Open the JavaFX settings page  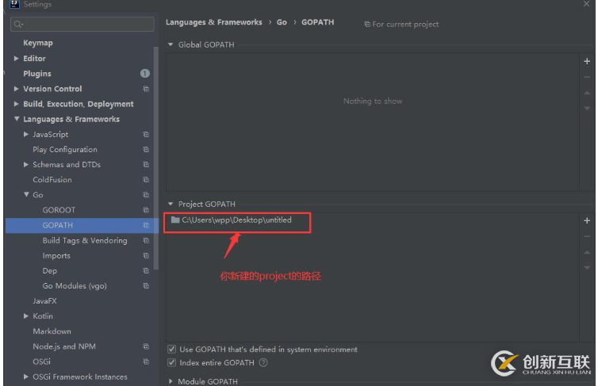[44, 301]
